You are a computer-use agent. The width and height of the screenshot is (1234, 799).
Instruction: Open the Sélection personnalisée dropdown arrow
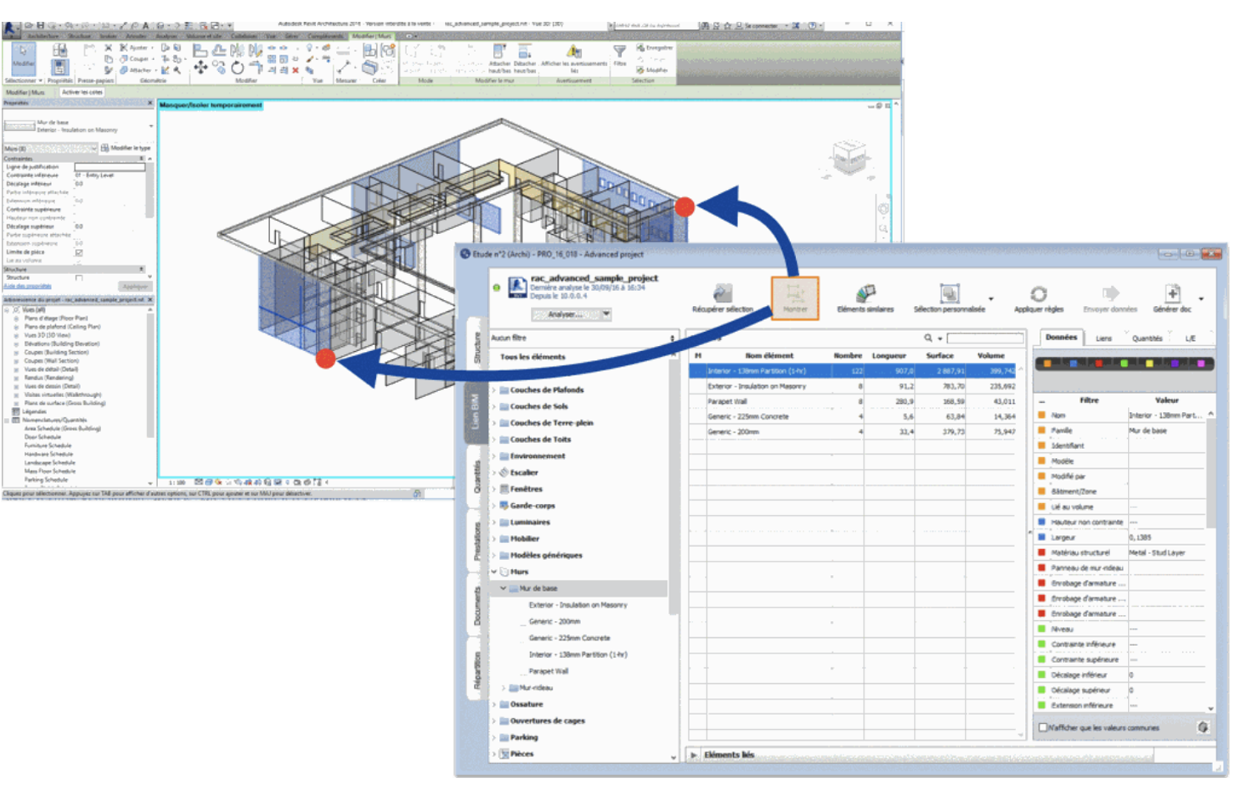[x=991, y=298]
